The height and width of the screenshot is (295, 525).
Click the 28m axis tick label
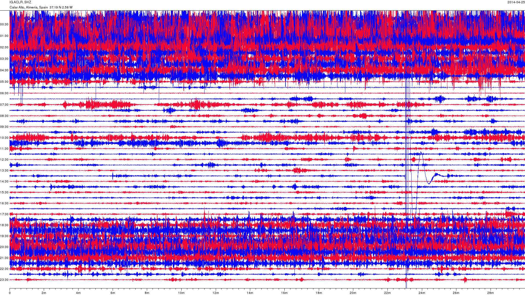pos(491,293)
